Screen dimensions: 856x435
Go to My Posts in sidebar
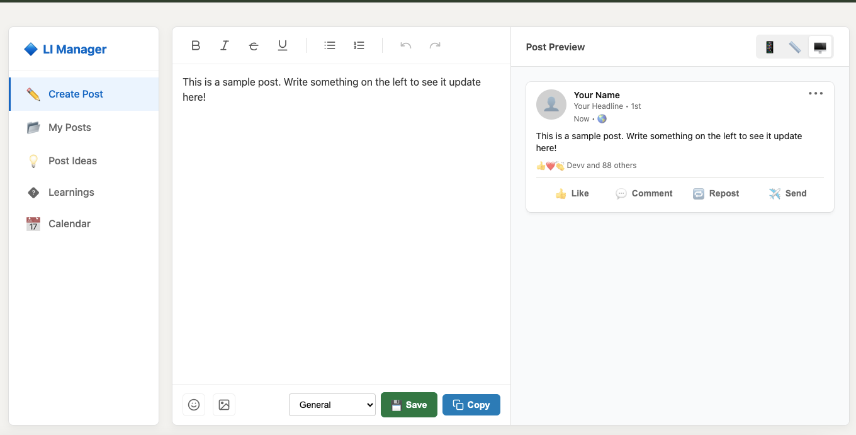click(x=70, y=128)
